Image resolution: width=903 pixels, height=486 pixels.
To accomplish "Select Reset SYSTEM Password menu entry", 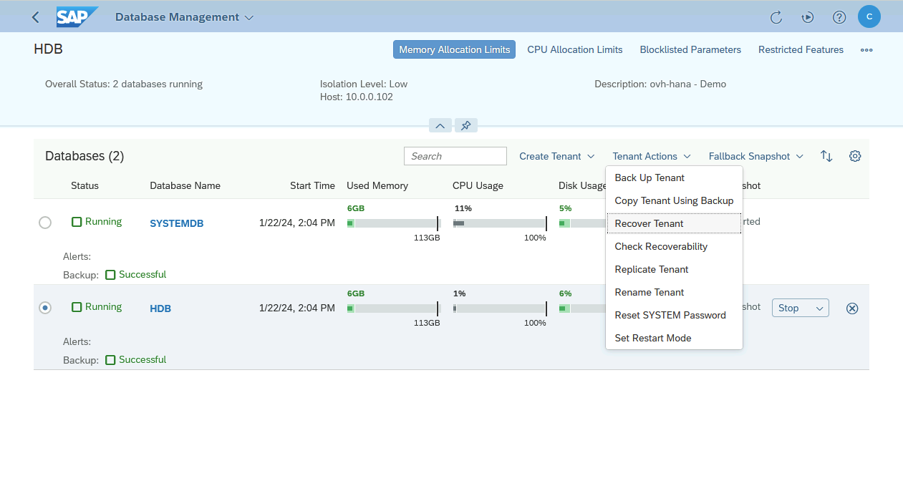I will tap(670, 315).
